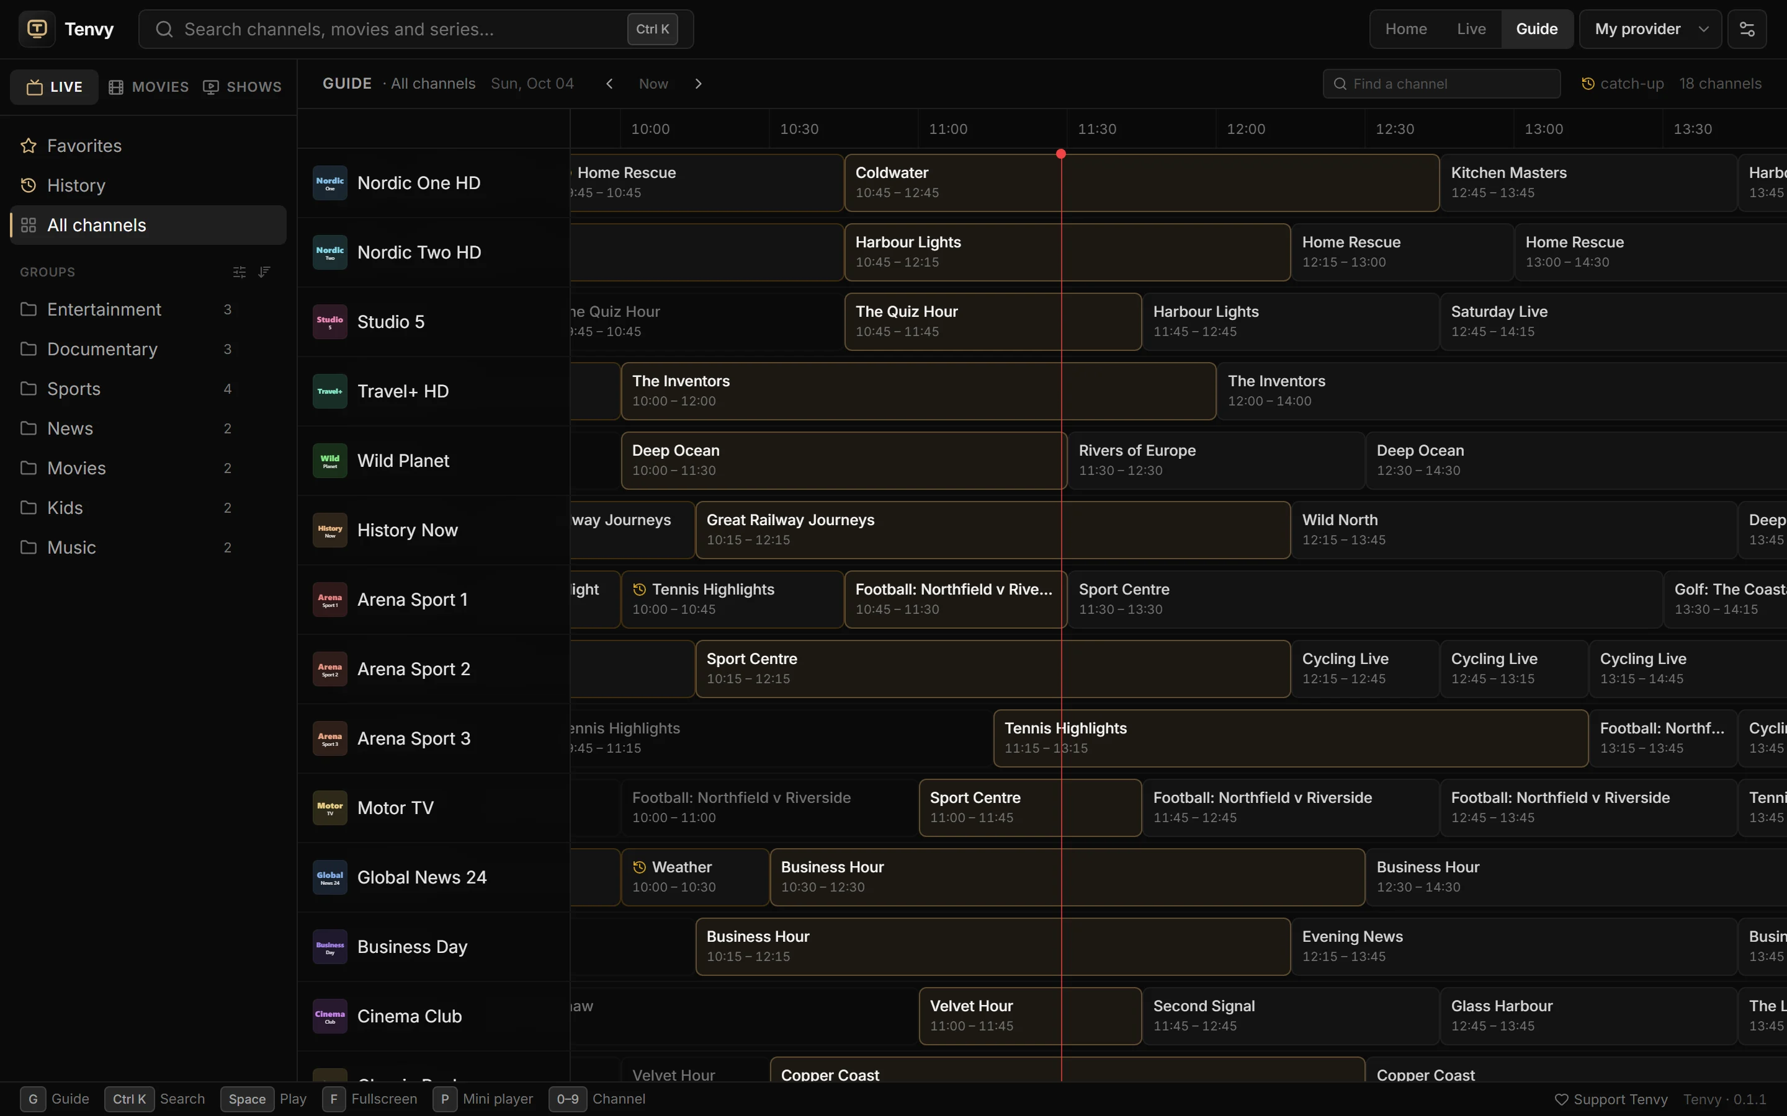
Task: Open the Coldwater program on Nordic One
Action: click(x=1142, y=183)
